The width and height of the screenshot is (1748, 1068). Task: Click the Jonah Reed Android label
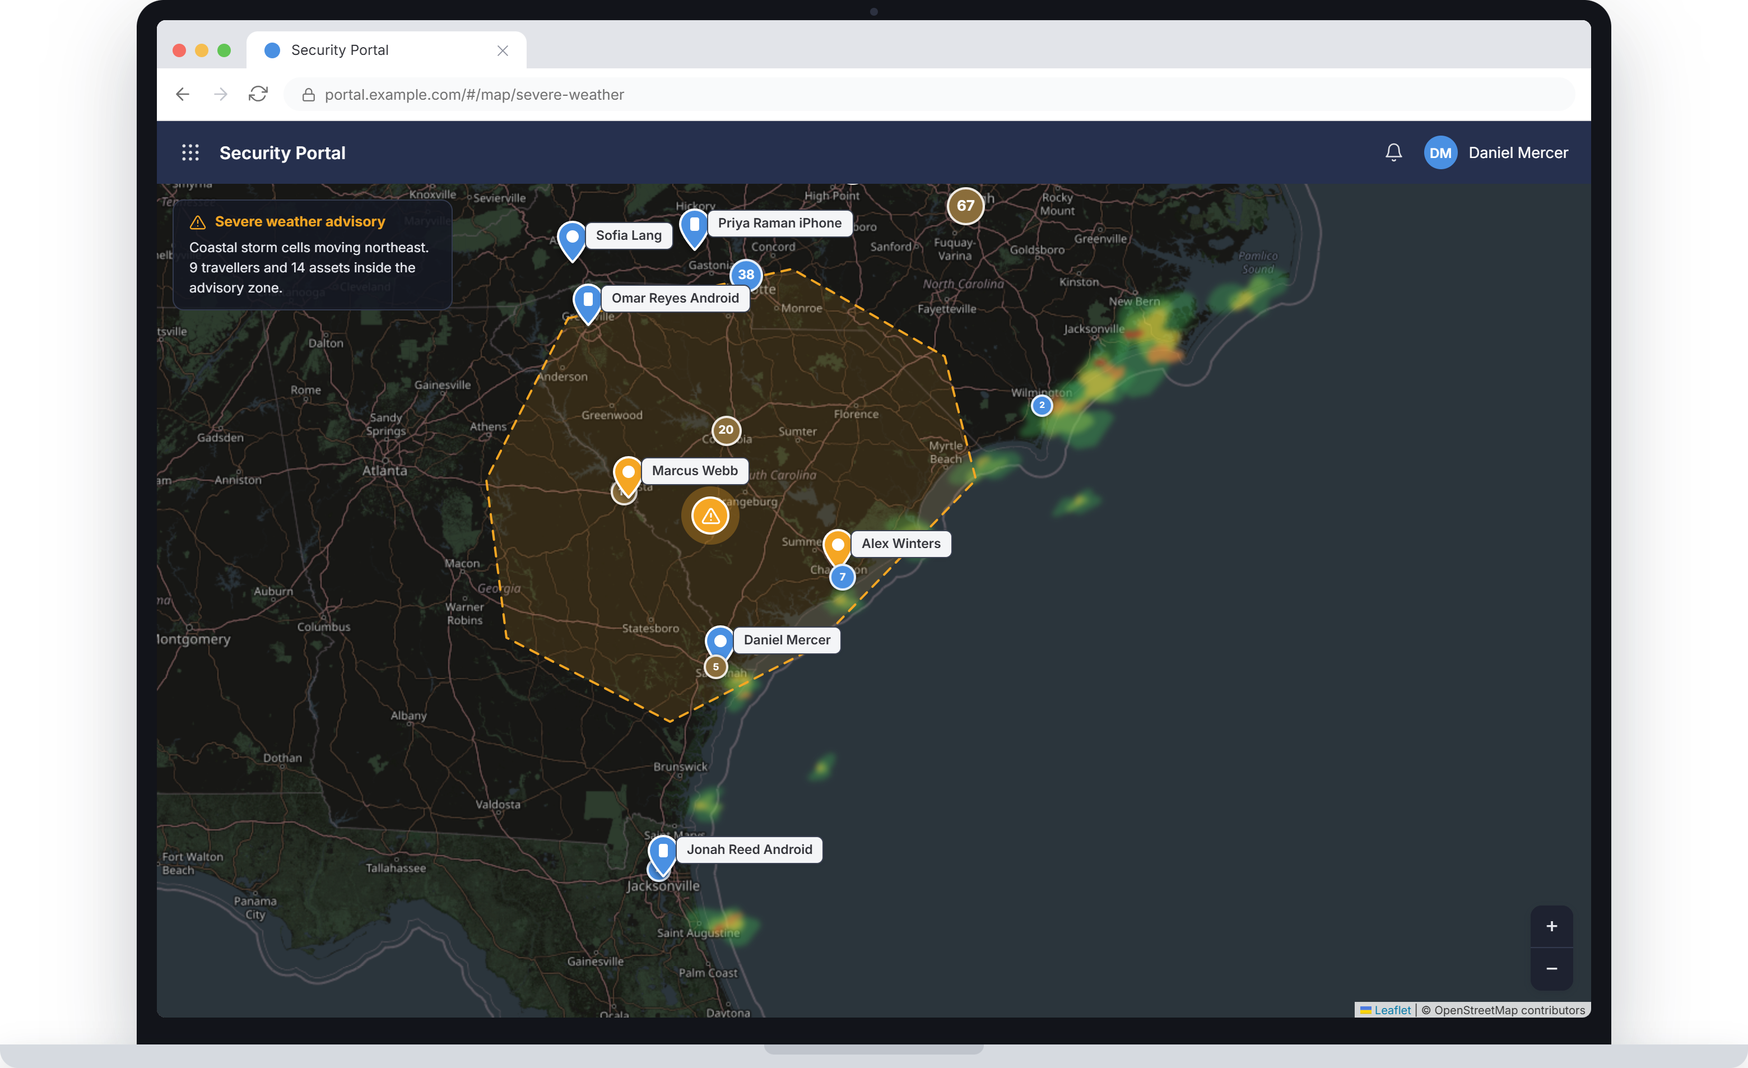(749, 849)
